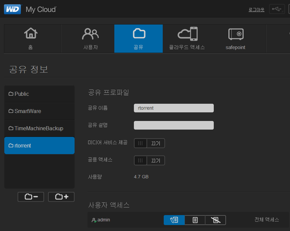The height and width of the screenshot is (231, 290).
Task: Go to the Home tab
Action: pos(31,38)
